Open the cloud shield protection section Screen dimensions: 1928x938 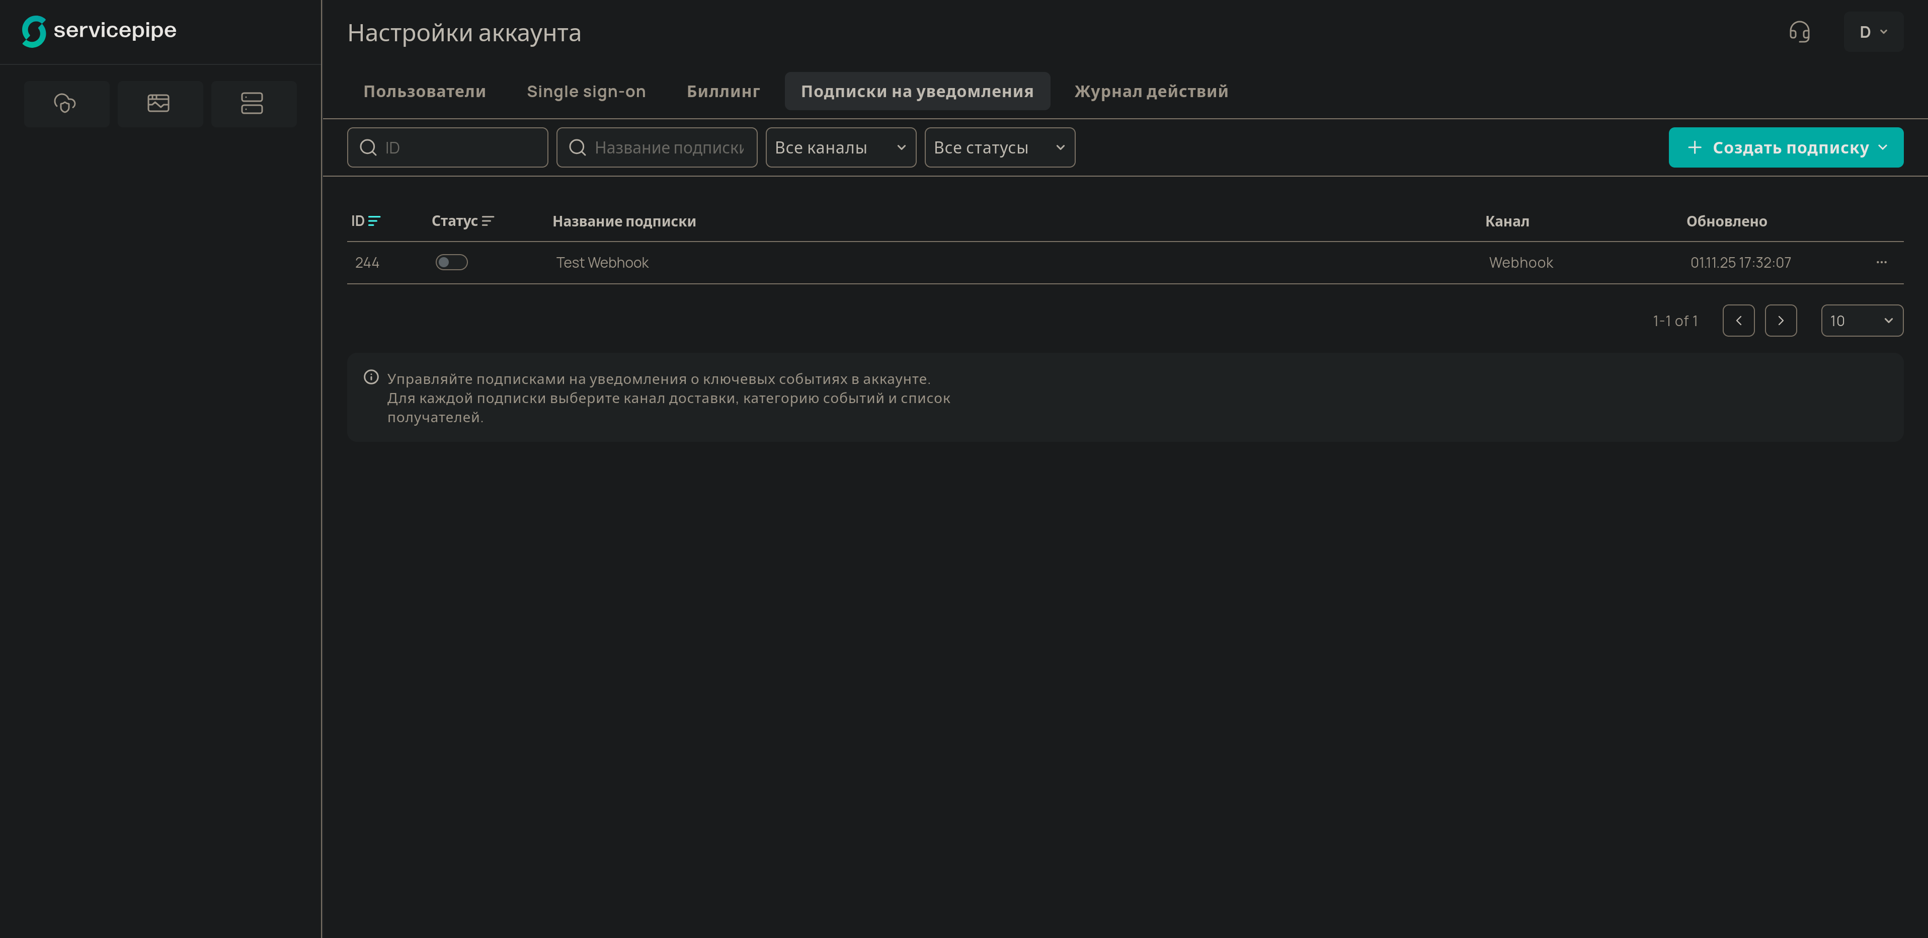[x=66, y=103]
